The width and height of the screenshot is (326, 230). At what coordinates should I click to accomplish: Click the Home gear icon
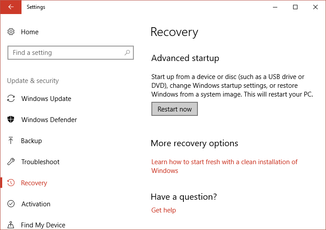[x=11, y=32]
